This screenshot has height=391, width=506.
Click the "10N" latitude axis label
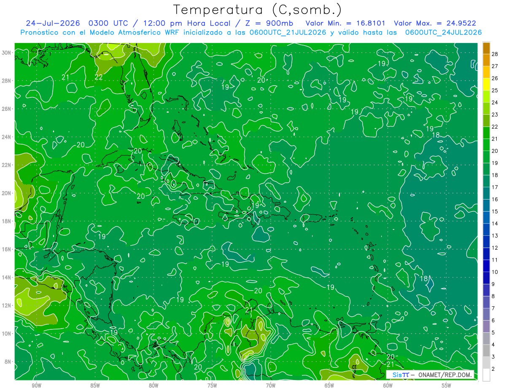click(6, 334)
